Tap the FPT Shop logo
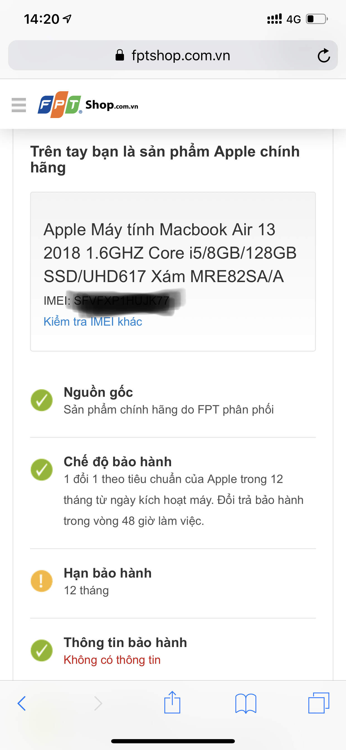Screen dimensions: 346x750 [x=88, y=105]
